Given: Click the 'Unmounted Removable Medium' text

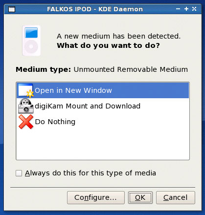Looking at the screenshot, I should (131, 69).
